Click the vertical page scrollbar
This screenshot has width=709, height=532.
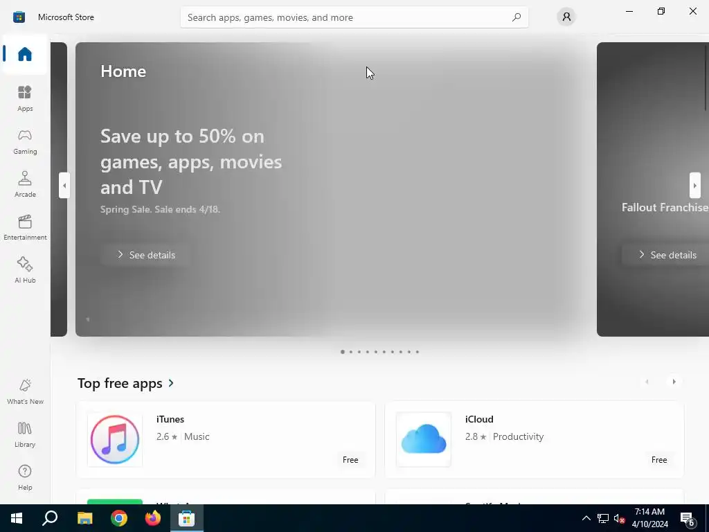tap(706, 77)
